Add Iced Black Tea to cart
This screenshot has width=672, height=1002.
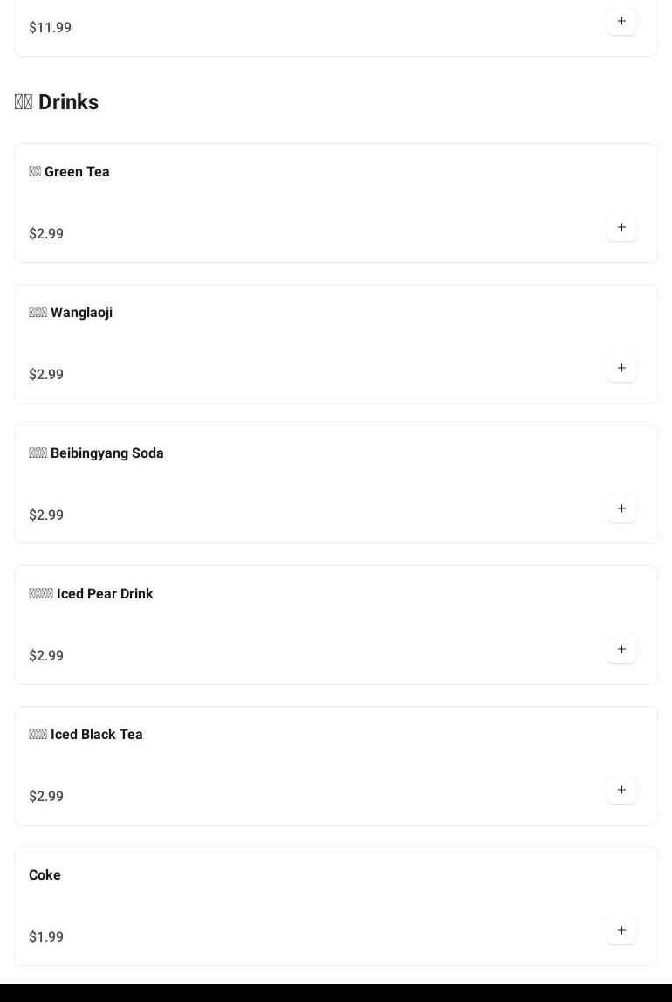tap(621, 790)
